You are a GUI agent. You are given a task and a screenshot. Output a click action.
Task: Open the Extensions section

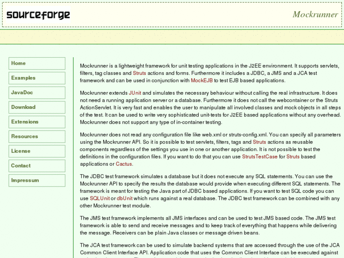coord(37,122)
